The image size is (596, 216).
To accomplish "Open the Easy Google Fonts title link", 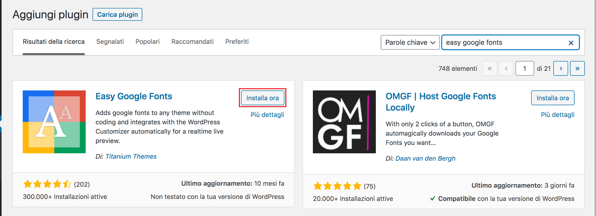I will click(134, 96).
